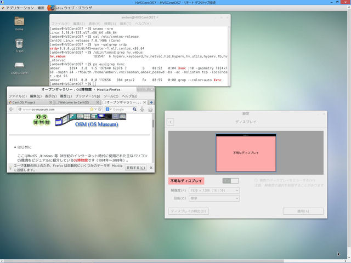Open terminal 編集(E) menu
The image size is (351, 263).
pos(79,24)
